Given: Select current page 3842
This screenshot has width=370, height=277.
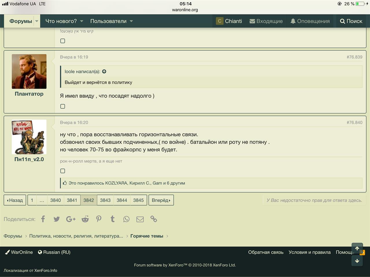Looking at the screenshot, I should pyautogui.click(x=89, y=200).
